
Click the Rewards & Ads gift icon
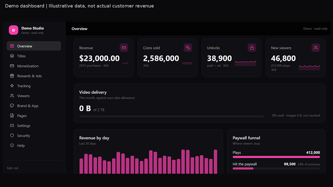pyautogui.click(x=12, y=76)
